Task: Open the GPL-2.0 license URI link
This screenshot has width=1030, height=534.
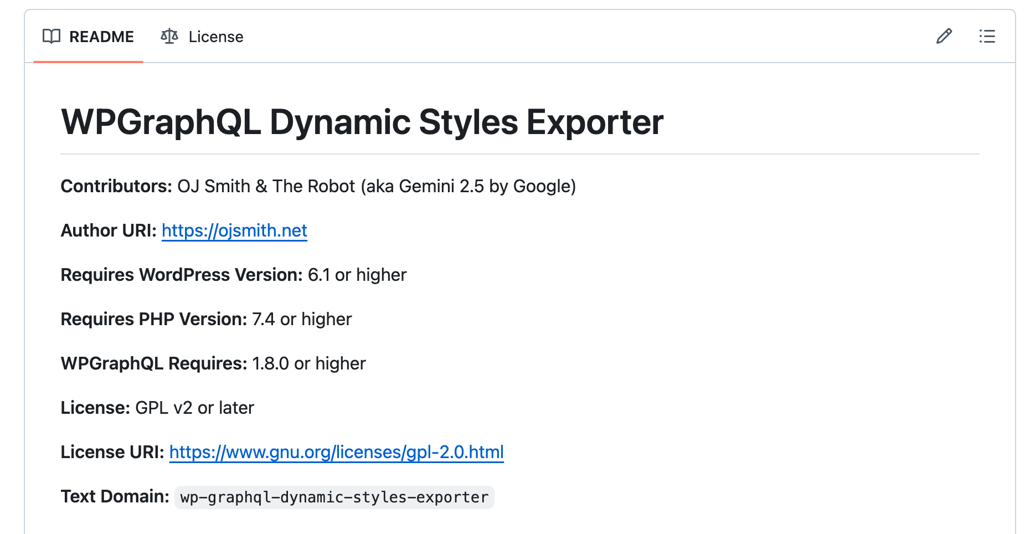Action: click(x=336, y=452)
